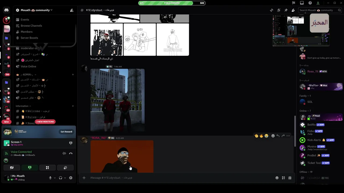Open user settings gear
The width and height of the screenshot is (344, 193).
71,178
